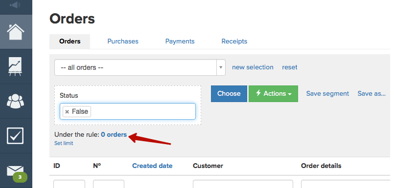Click the green mail notification badge

click(20, 177)
